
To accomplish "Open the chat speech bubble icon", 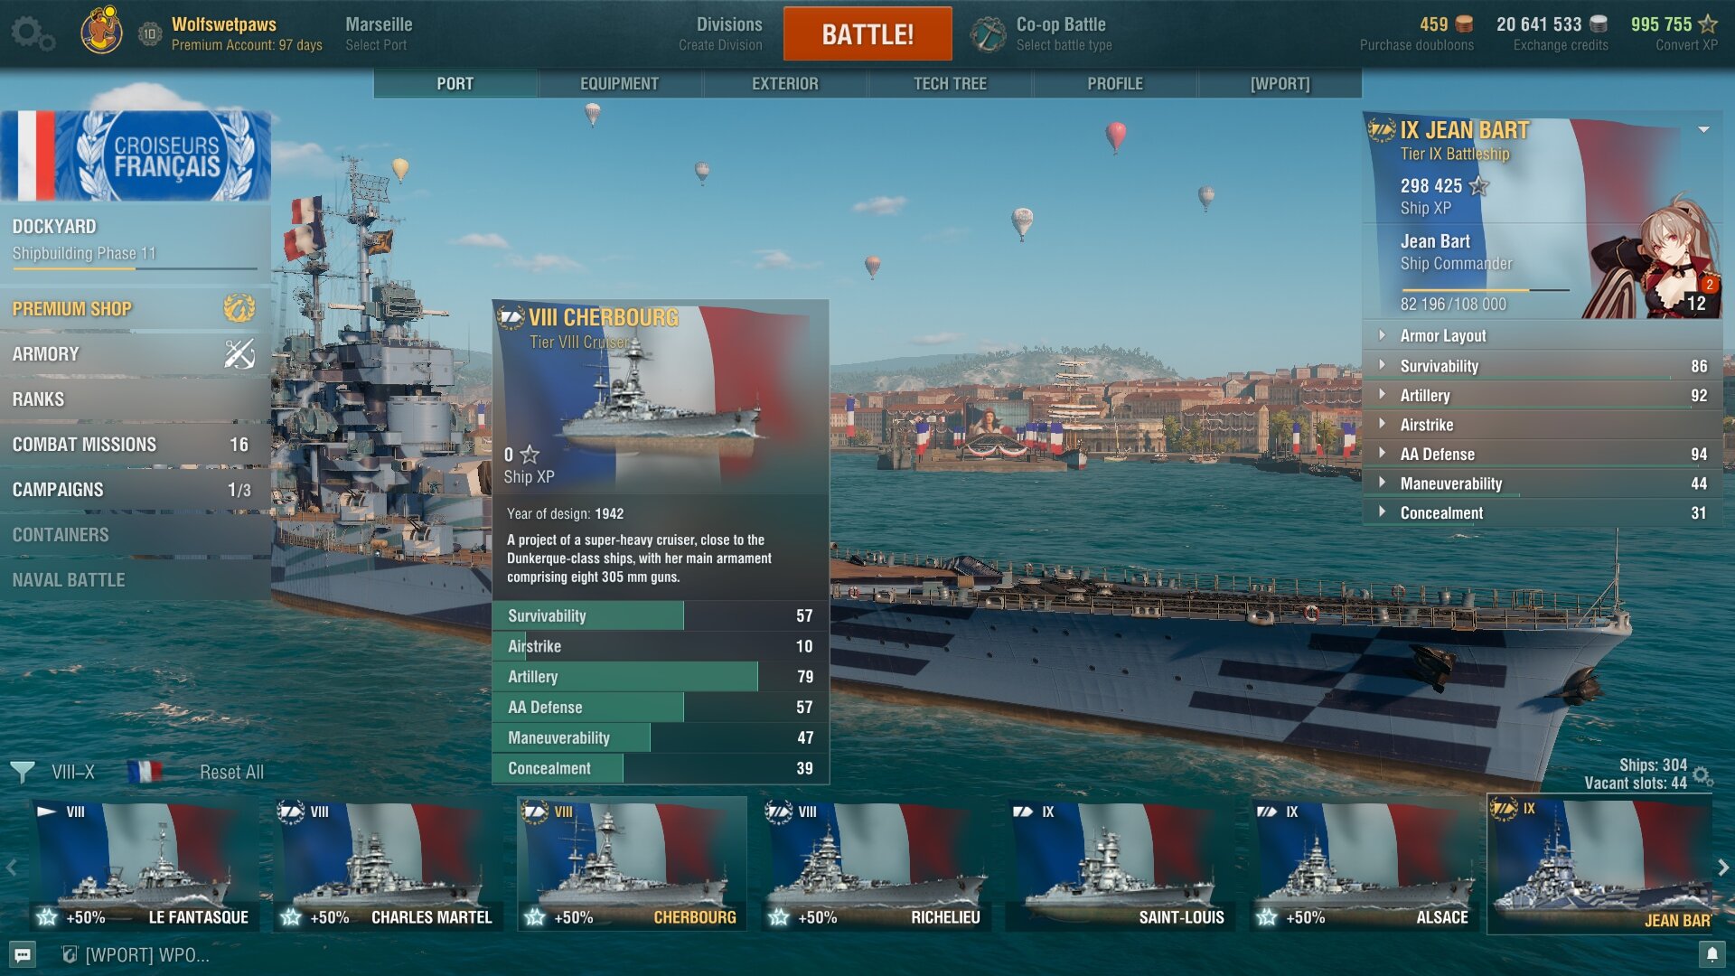I will click(23, 954).
